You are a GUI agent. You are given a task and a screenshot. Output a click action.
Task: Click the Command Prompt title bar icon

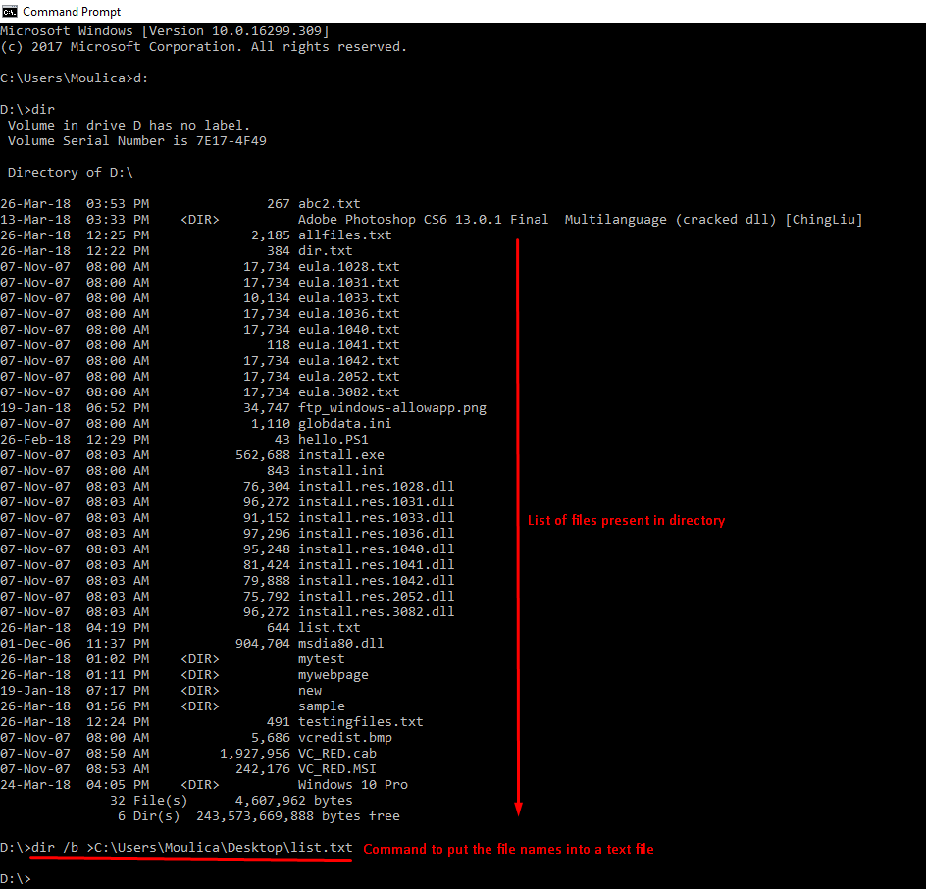click(x=10, y=11)
